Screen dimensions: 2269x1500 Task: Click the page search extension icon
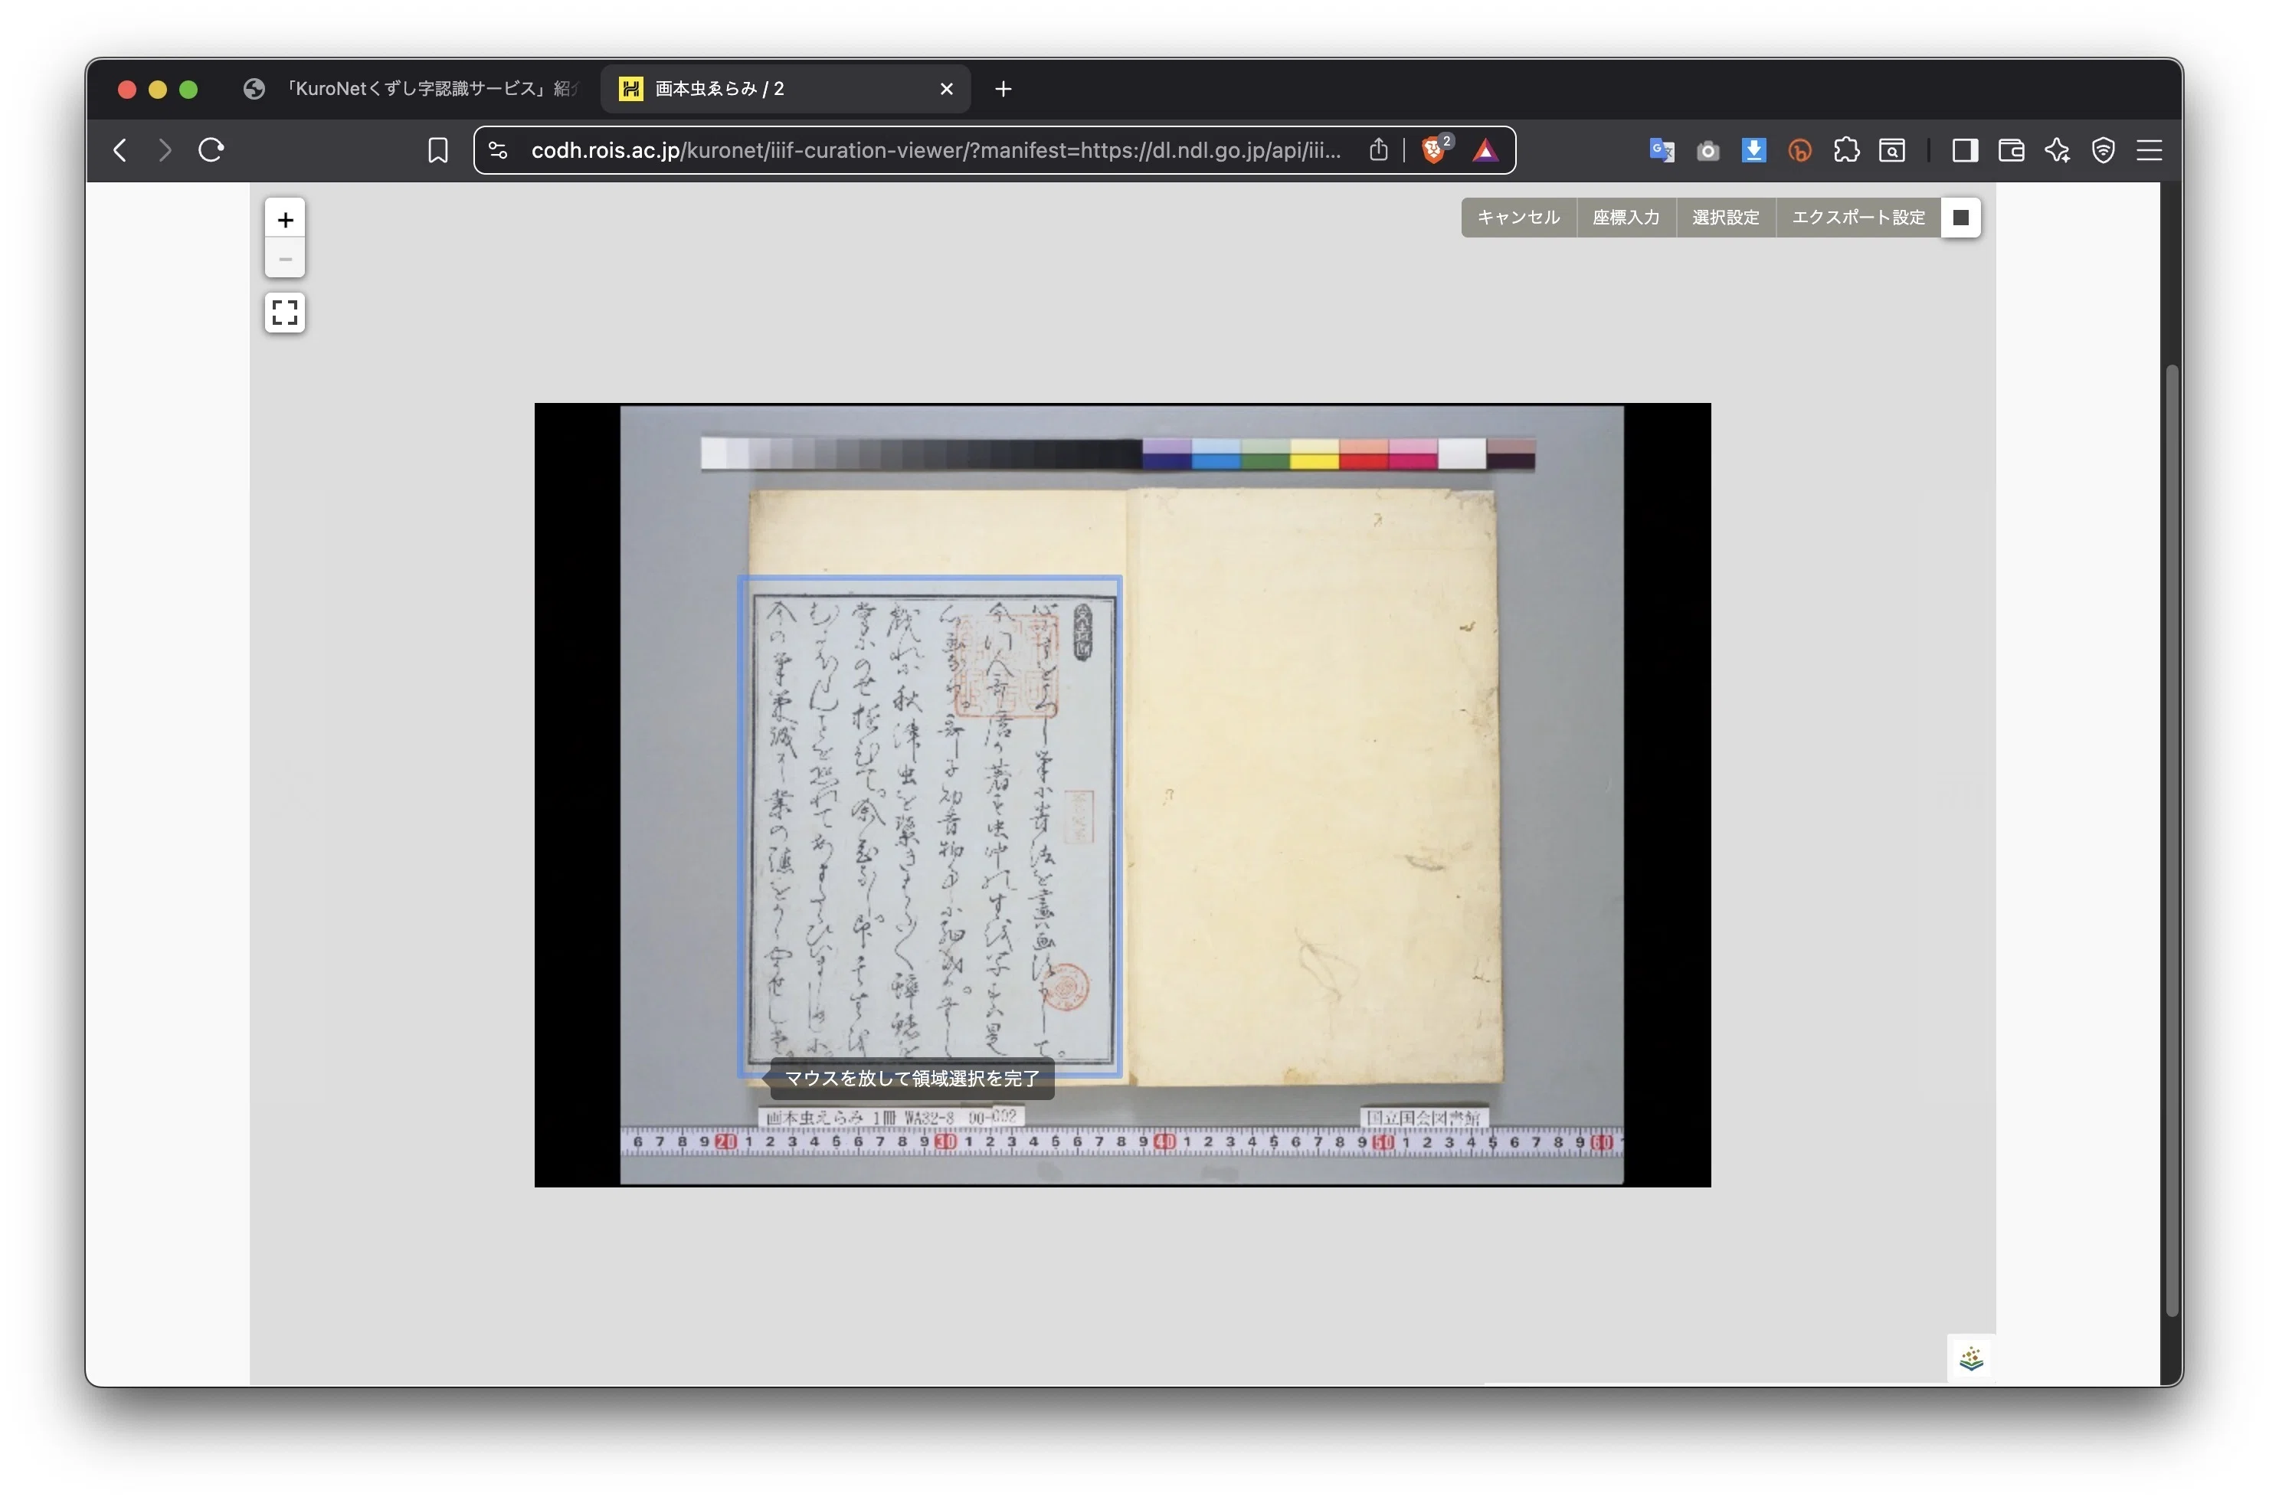(1892, 150)
